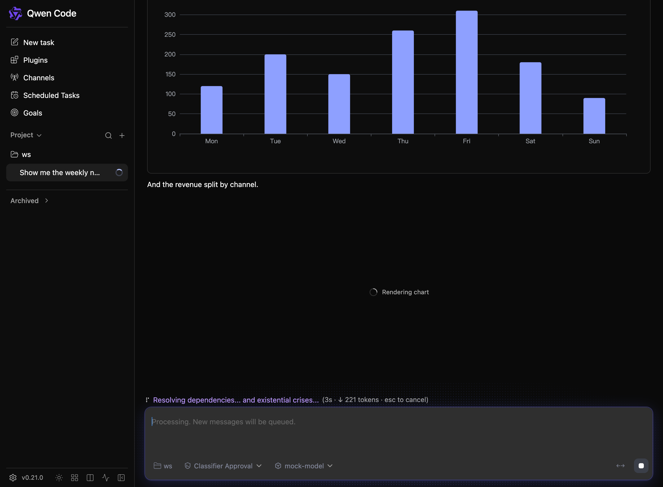Click the Sat bar in the chart
Screen dimensions: 663x487
[530, 98]
